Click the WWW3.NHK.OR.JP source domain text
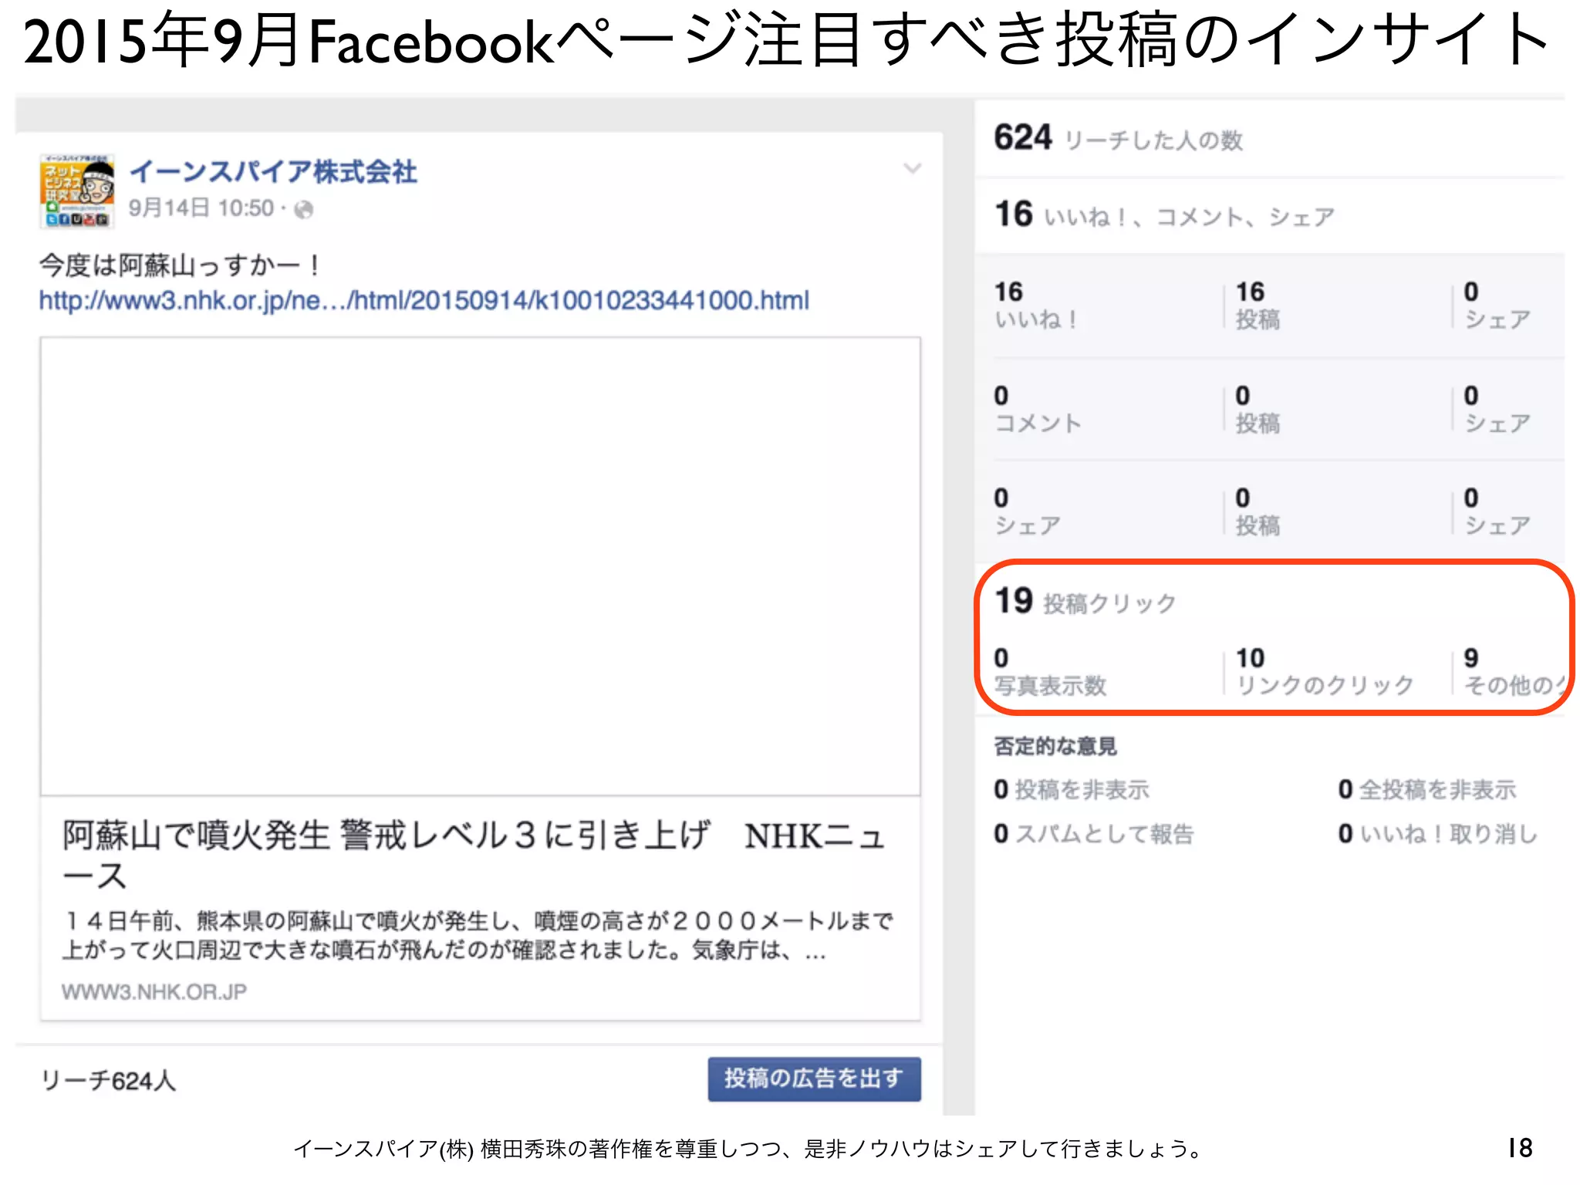This screenshot has width=1580, height=1185. (154, 991)
